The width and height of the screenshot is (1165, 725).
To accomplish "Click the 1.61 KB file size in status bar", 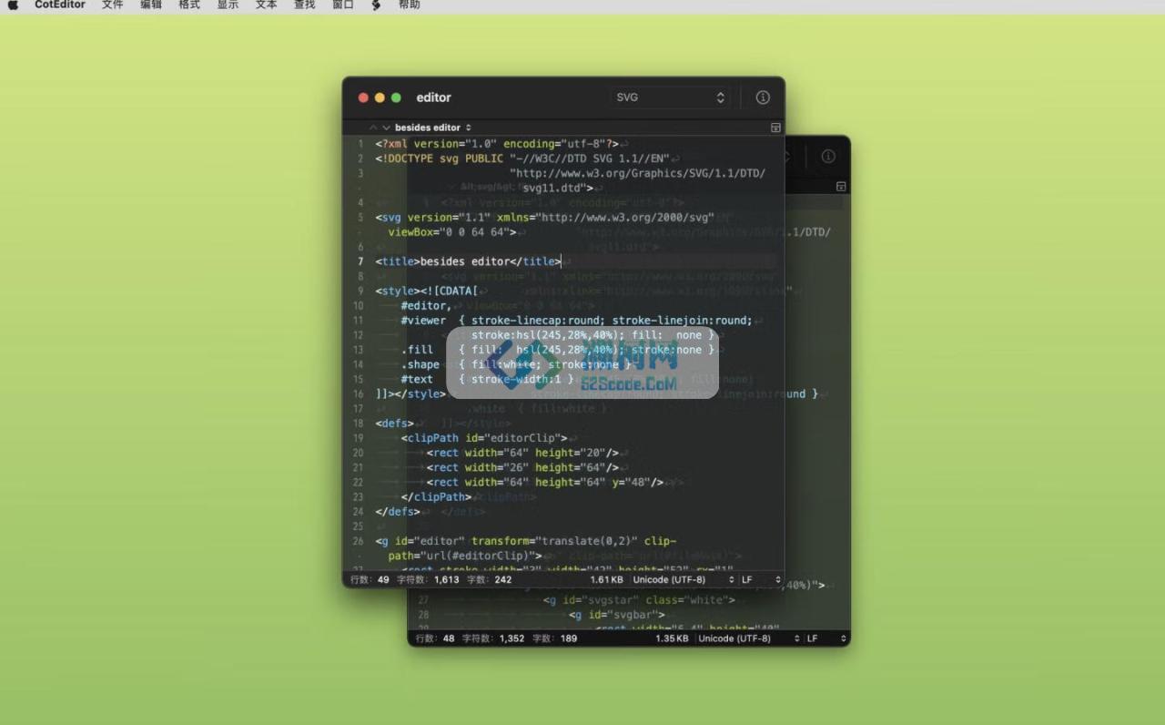I will click(606, 579).
